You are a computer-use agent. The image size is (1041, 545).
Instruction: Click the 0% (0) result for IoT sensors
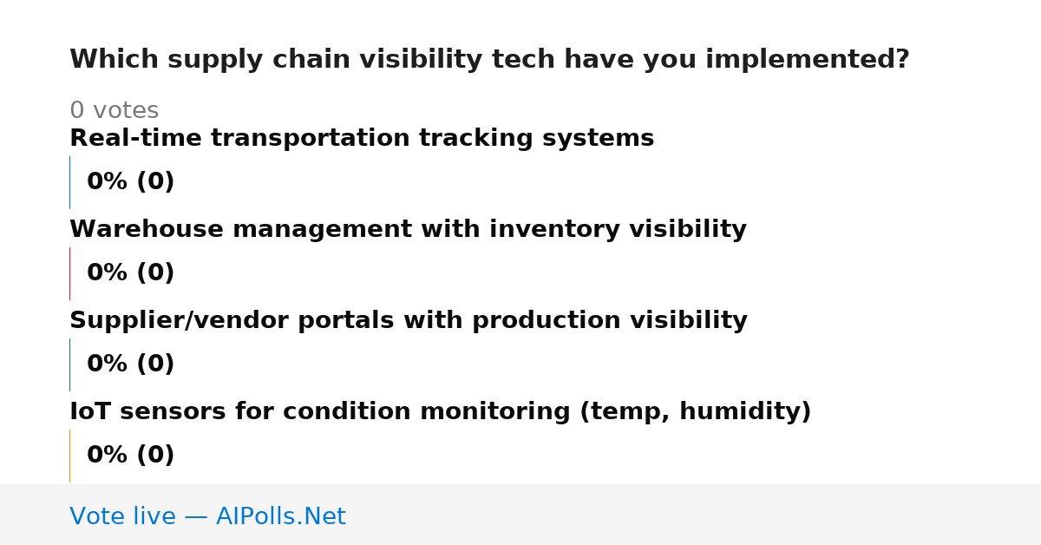point(130,456)
